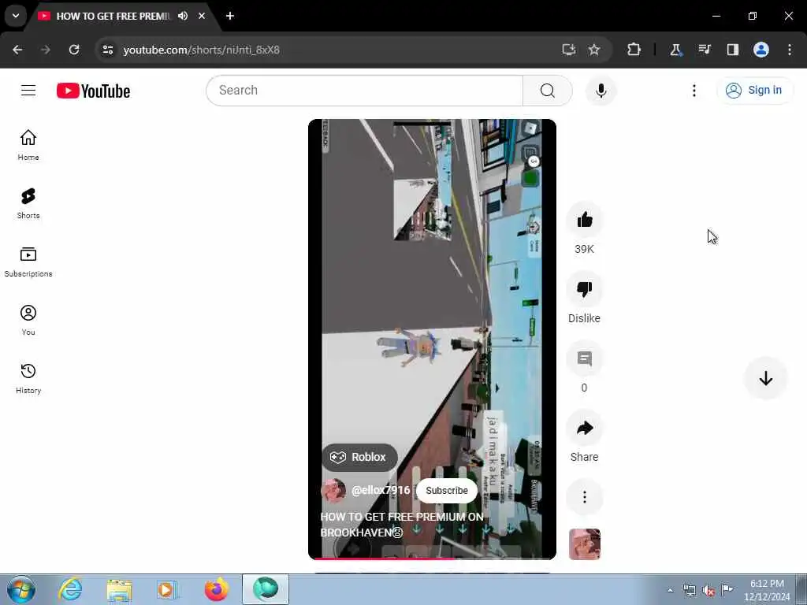Click the Sign in button

[x=754, y=91]
